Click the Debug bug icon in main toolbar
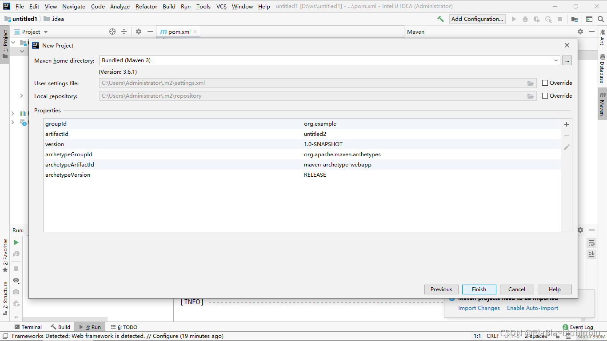 click(x=525, y=19)
